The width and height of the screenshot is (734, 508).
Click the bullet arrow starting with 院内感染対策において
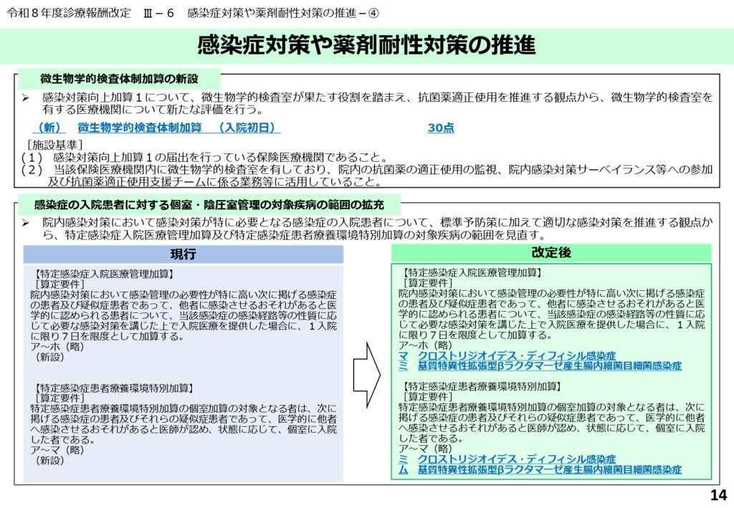coord(25,223)
